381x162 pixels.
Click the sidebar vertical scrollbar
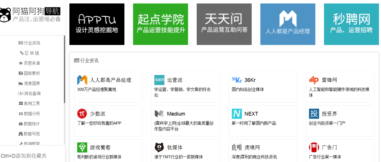(64, 69)
